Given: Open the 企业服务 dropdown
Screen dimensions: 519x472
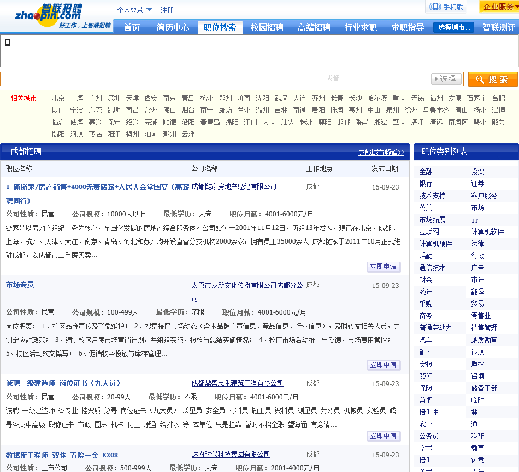Looking at the screenshot, I should pos(499,7).
